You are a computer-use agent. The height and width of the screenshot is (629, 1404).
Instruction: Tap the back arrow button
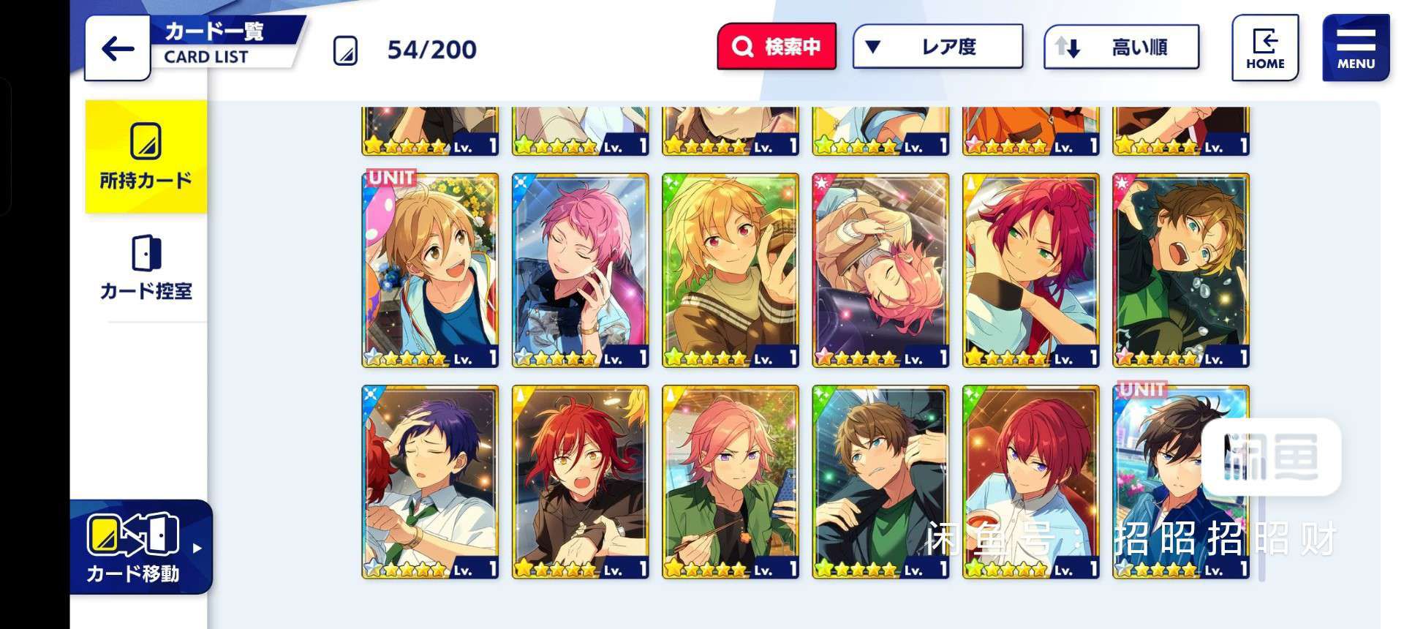click(x=118, y=49)
